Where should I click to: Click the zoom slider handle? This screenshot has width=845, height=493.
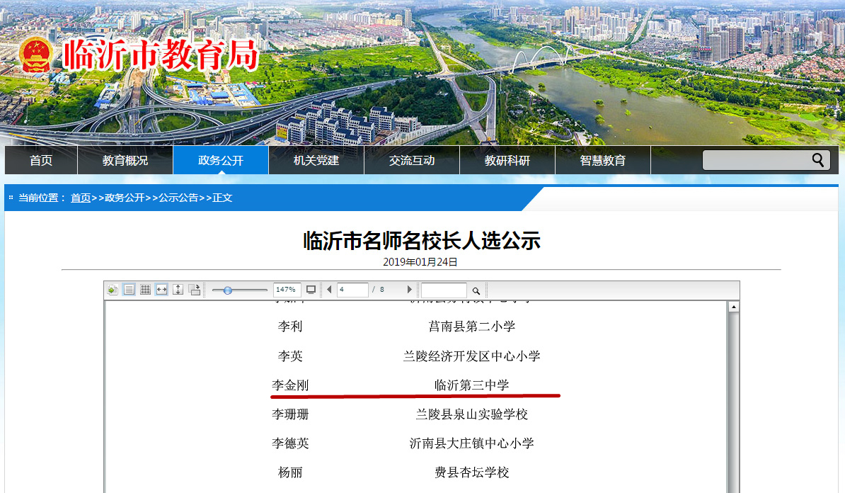[x=228, y=290]
